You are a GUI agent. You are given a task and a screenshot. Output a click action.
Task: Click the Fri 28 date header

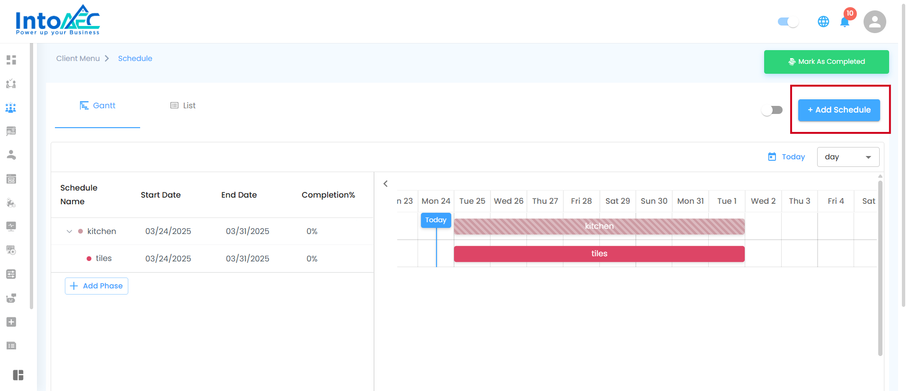tap(581, 201)
